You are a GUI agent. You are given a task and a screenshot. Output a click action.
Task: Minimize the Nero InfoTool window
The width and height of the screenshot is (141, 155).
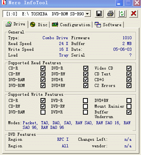119,3
